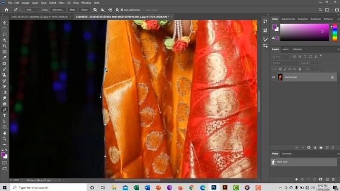This screenshot has width=340, height=191.
Task: Toggle Auto Add/Delete checkbox
Action: (122, 10)
